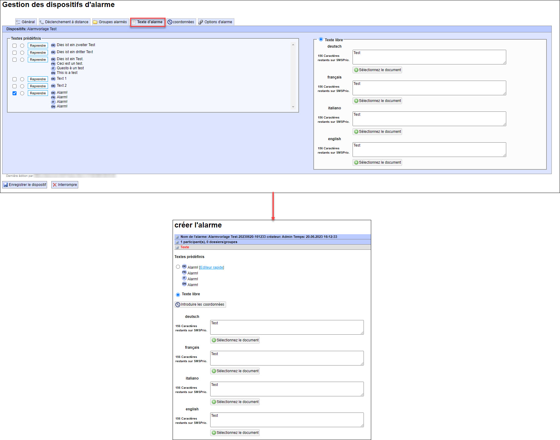Image resolution: width=560 pixels, height=440 pixels.
Task: Click the green plus icon under deutsch in Texte libre panel
Action: (x=356, y=70)
